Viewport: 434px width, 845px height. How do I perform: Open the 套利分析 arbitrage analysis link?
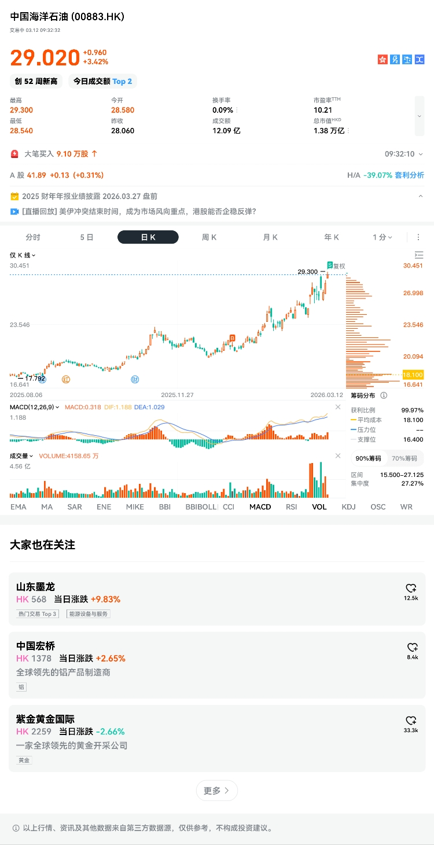[x=409, y=175]
